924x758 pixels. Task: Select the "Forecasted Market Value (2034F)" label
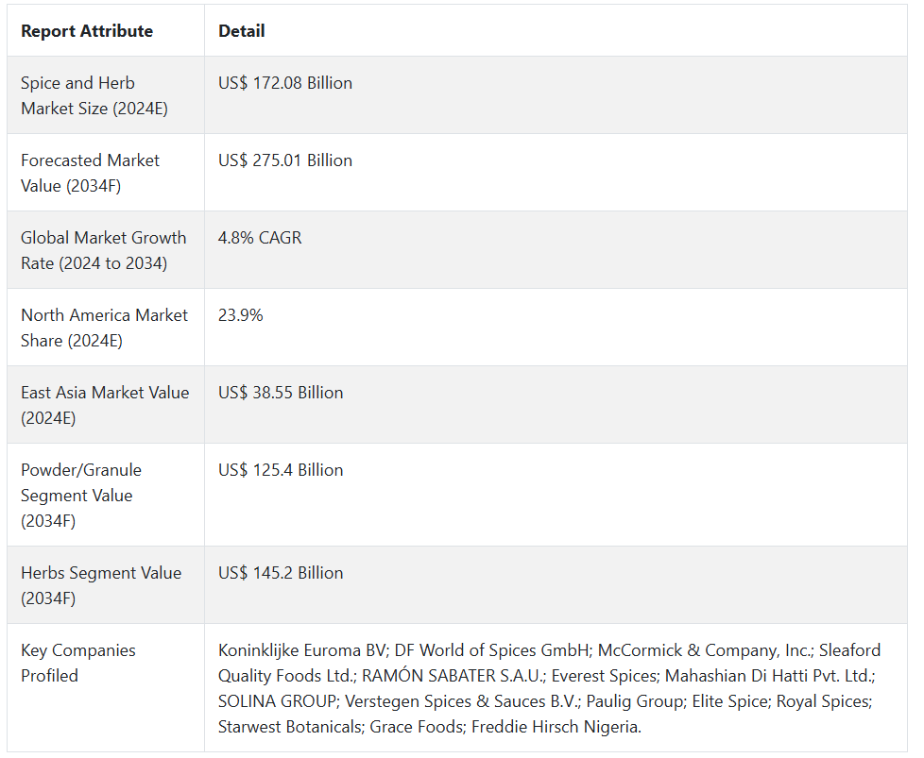click(x=91, y=173)
